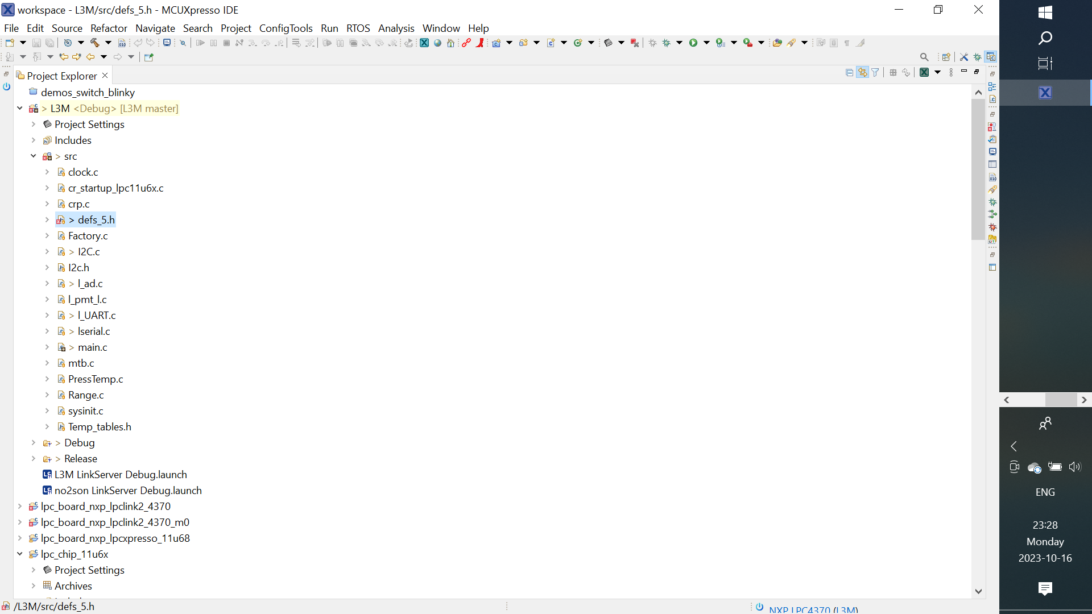This screenshot has width=1092, height=614.
Task: Select L3M LinkServer Debug.launch file
Action: [x=121, y=474]
